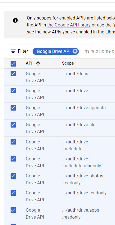Select the drive.metadata.readonly scope text

[82, 162]
